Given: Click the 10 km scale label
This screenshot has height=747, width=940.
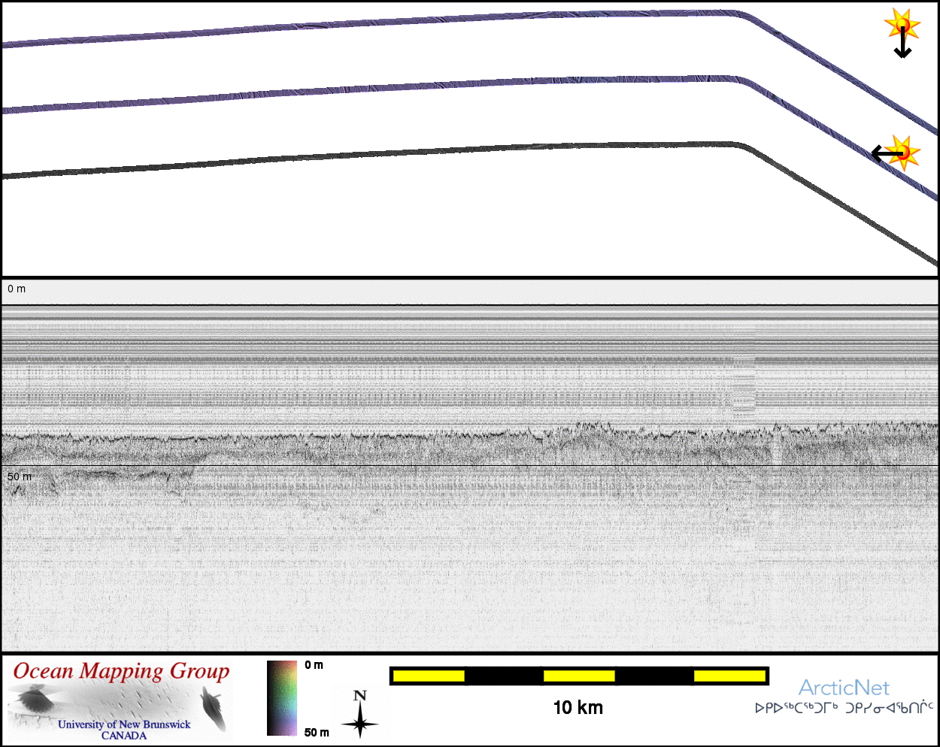Looking at the screenshot, I should pos(578,708).
